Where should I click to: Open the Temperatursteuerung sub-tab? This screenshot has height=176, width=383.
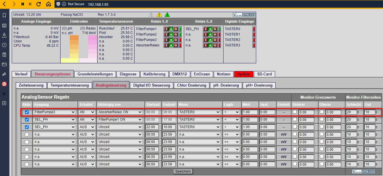point(70,85)
